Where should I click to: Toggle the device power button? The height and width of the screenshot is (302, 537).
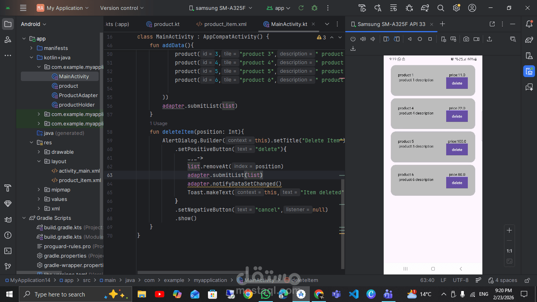point(353,39)
